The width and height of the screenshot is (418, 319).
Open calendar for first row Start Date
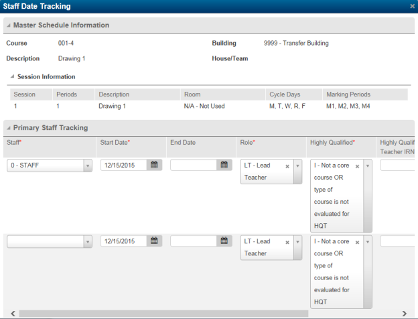pos(155,165)
